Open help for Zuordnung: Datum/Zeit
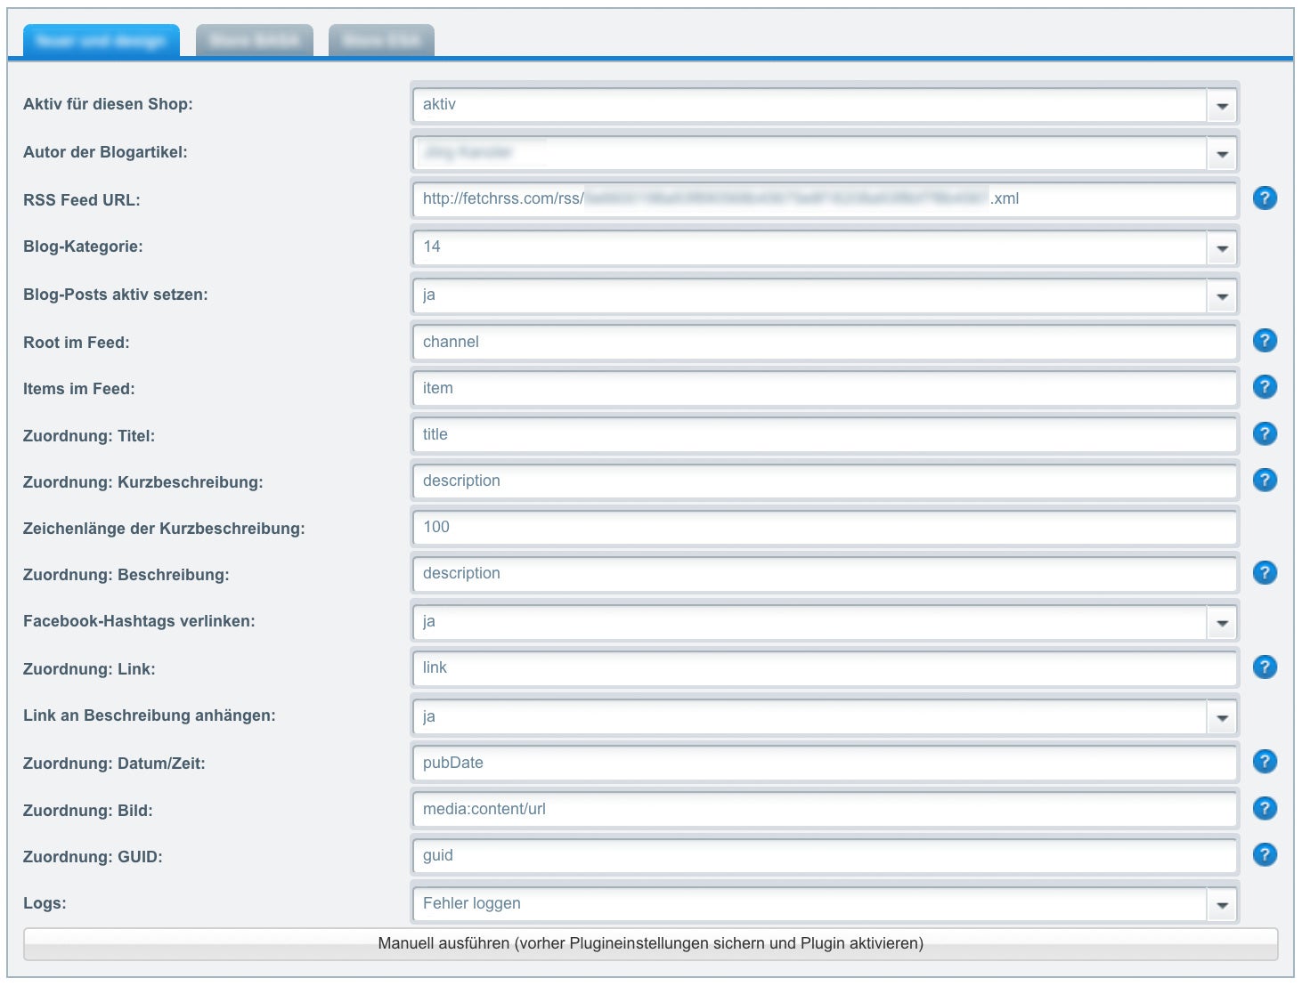1302x986 pixels. pos(1265,762)
